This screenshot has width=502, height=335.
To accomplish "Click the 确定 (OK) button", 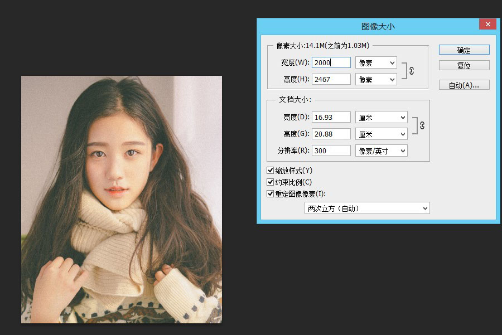I will point(464,50).
